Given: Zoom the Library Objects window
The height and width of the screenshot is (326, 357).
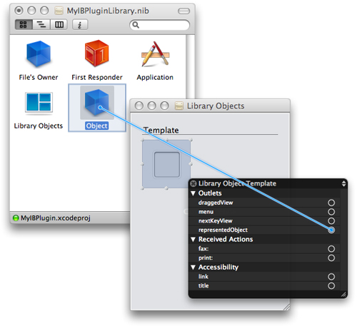Looking at the screenshot, I should [x=164, y=106].
